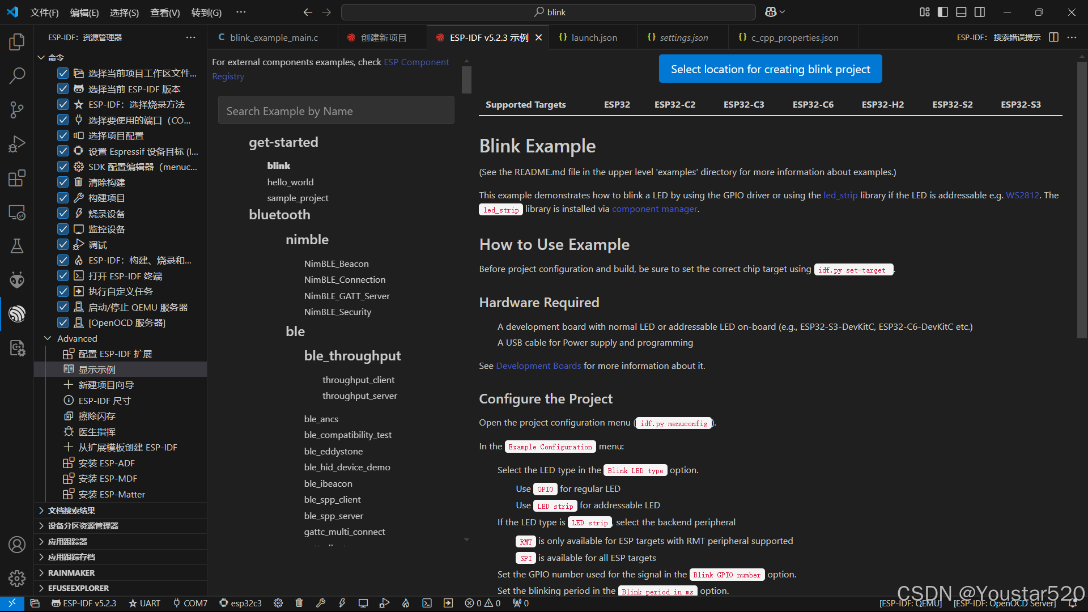Uncheck 构建项目 in the 命令 list
This screenshot has height=612, width=1088.
click(63, 197)
